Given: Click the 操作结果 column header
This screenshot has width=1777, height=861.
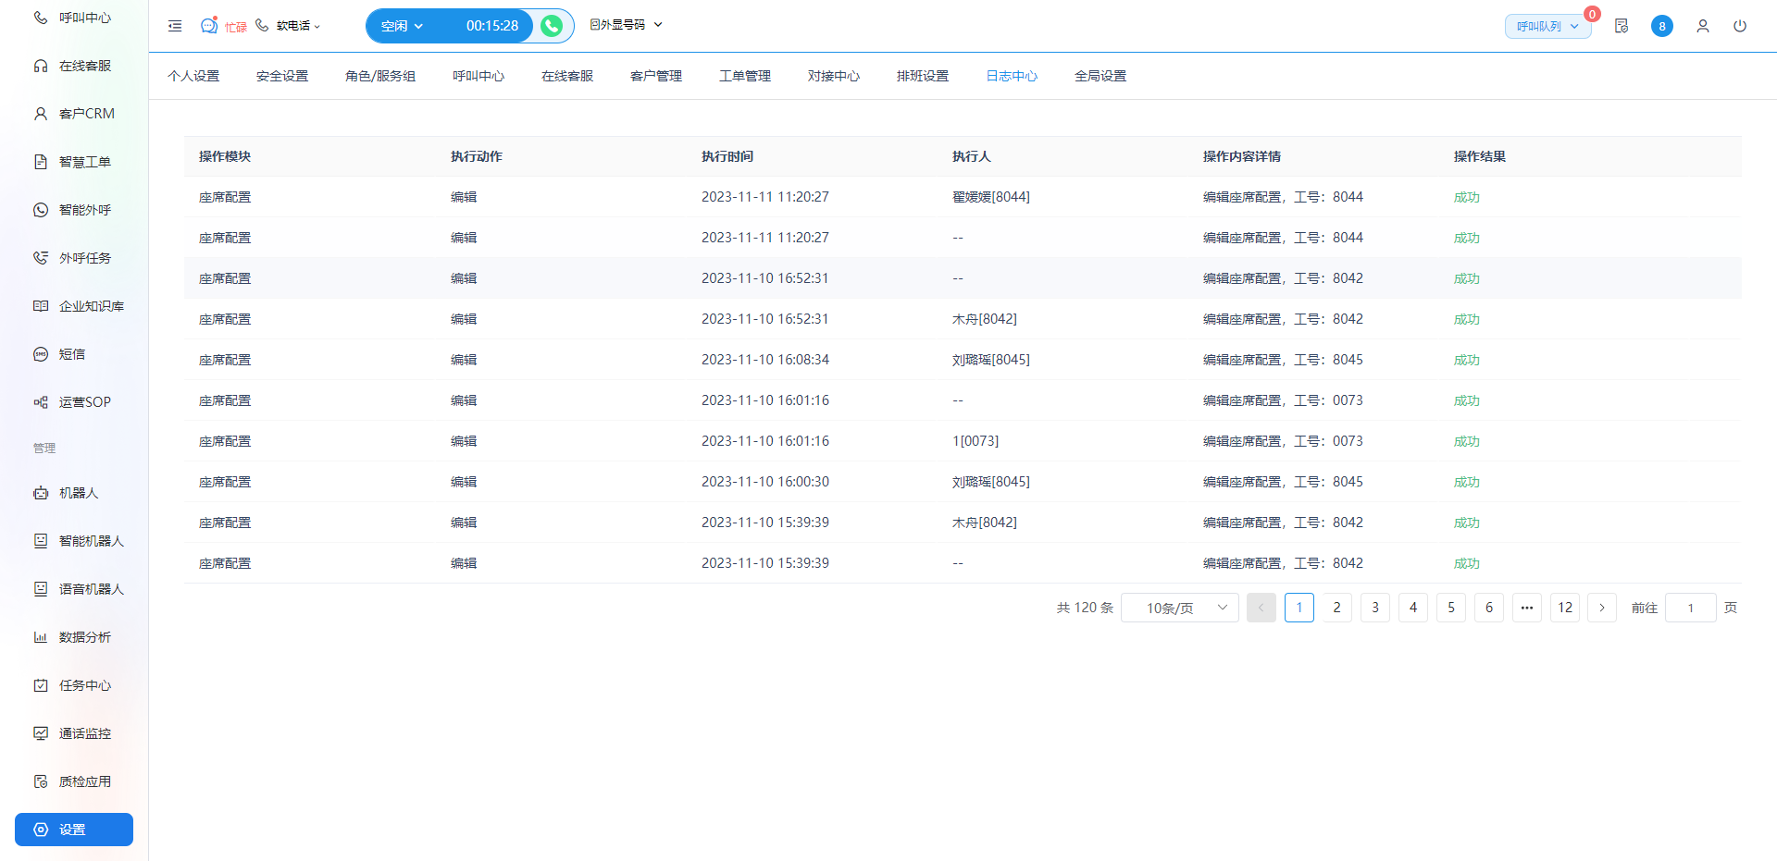Looking at the screenshot, I should click(1480, 156).
